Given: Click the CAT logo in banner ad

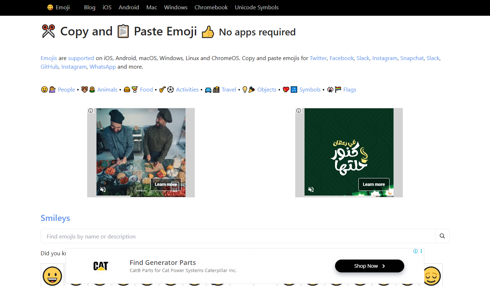Looking at the screenshot, I should [101, 266].
